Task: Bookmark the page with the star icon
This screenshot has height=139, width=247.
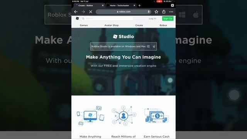Action: 156,12
